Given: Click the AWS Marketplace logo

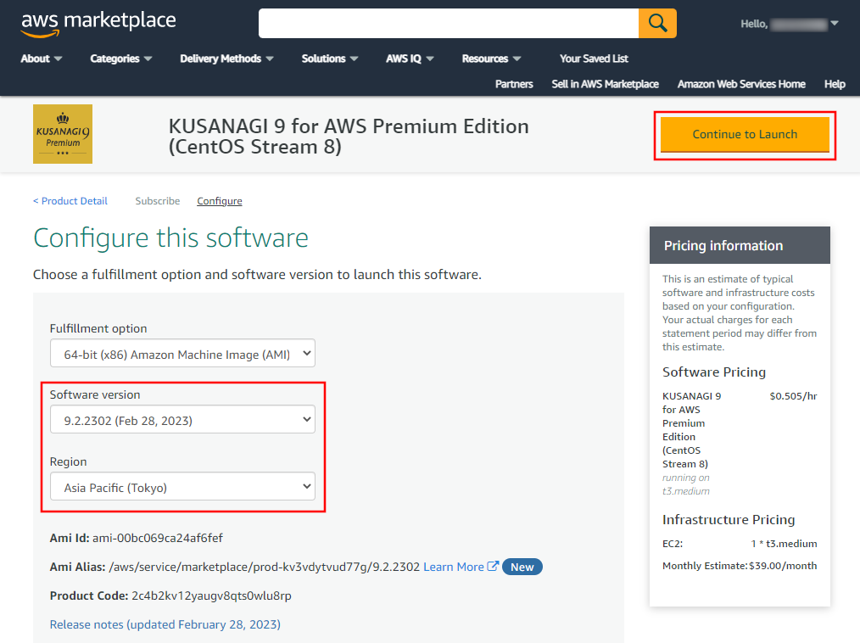Looking at the screenshot, I should click(98, 24).
